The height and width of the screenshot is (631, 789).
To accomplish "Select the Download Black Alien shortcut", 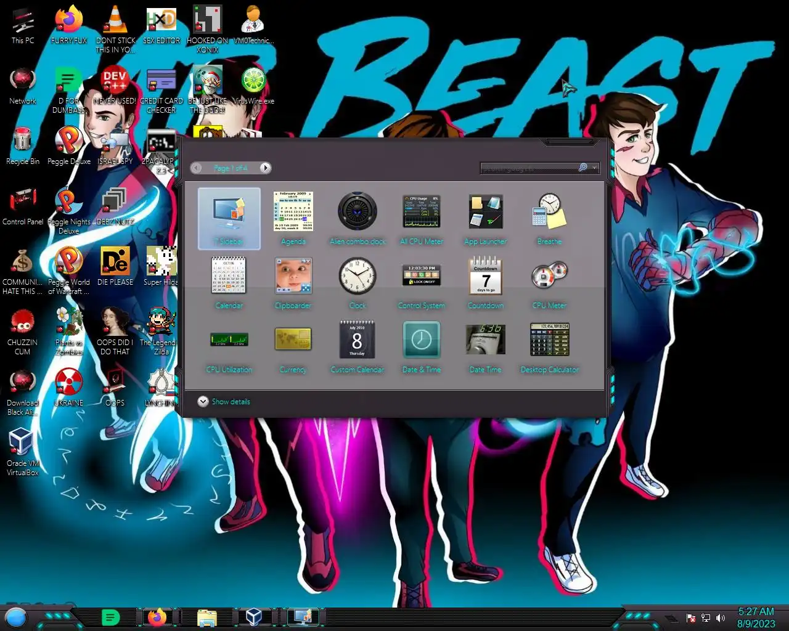I will [x=23, y=393].
